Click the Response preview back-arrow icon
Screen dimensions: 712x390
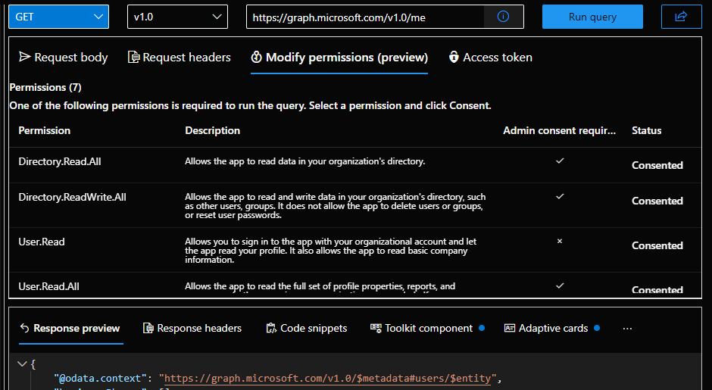tap(24, 328)
